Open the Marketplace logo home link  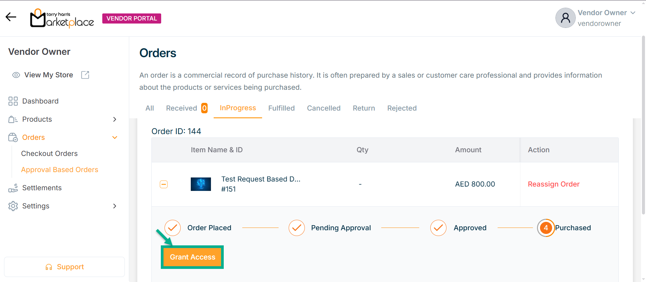pos(62,18)
